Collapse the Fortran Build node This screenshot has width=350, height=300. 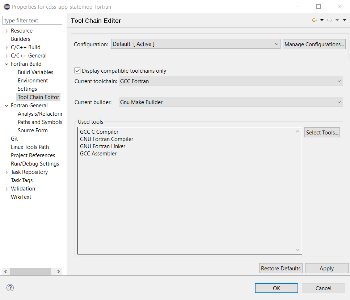pos(7,64)
